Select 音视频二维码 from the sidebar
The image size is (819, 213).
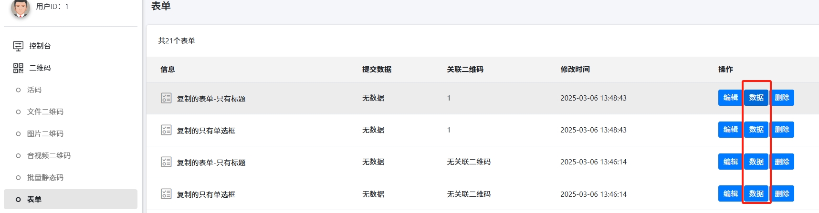point(49,156)
